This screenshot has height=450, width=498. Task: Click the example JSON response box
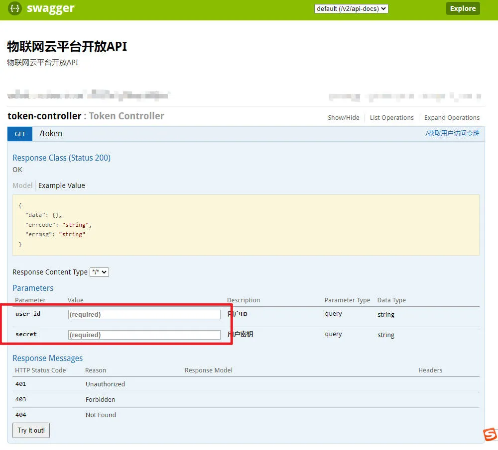point(246,225)
